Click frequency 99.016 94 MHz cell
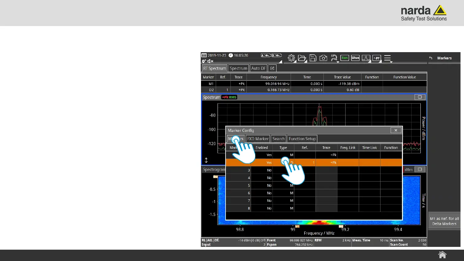The height and width of the screenshot is (261, 464). tap(269, 84)
